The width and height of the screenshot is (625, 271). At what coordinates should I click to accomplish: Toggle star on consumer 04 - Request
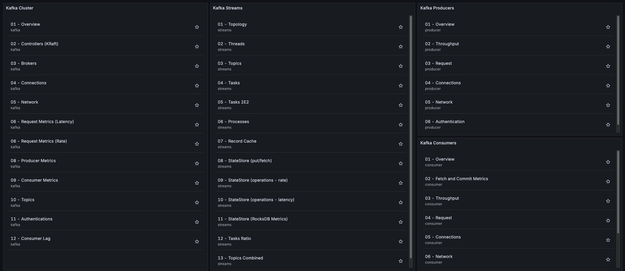[x=608, y=221]
